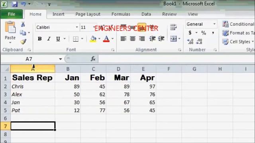Open the Font dialog launcher
The image size is (255, 143).
[x=113, y=50]
